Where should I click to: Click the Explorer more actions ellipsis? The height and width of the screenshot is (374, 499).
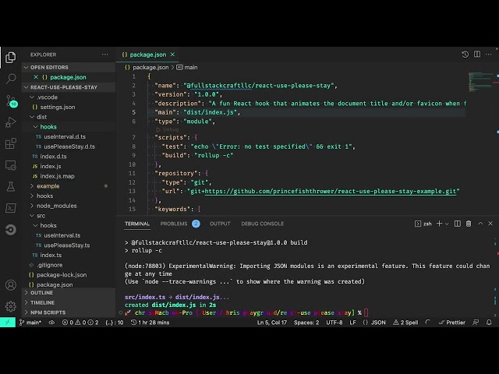(104, 55)
